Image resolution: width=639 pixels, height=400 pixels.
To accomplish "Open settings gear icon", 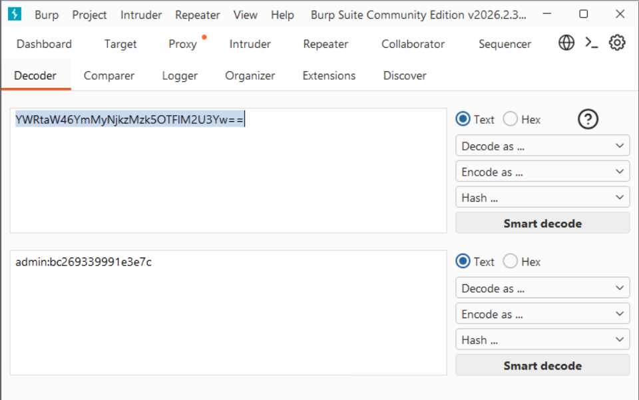I will (617, 43).
